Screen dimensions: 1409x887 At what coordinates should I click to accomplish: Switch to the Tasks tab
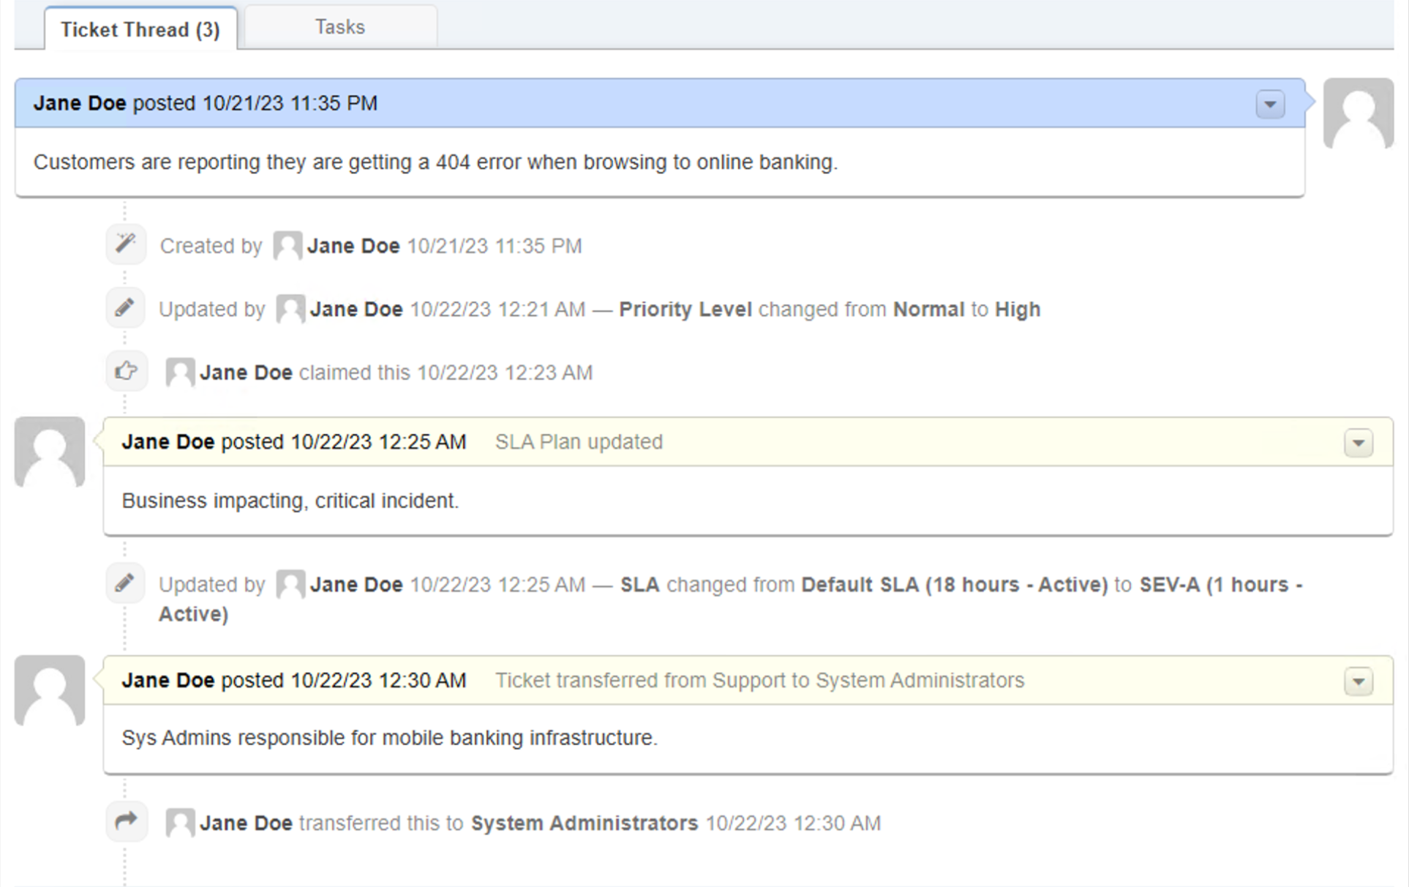pos(340,28)
